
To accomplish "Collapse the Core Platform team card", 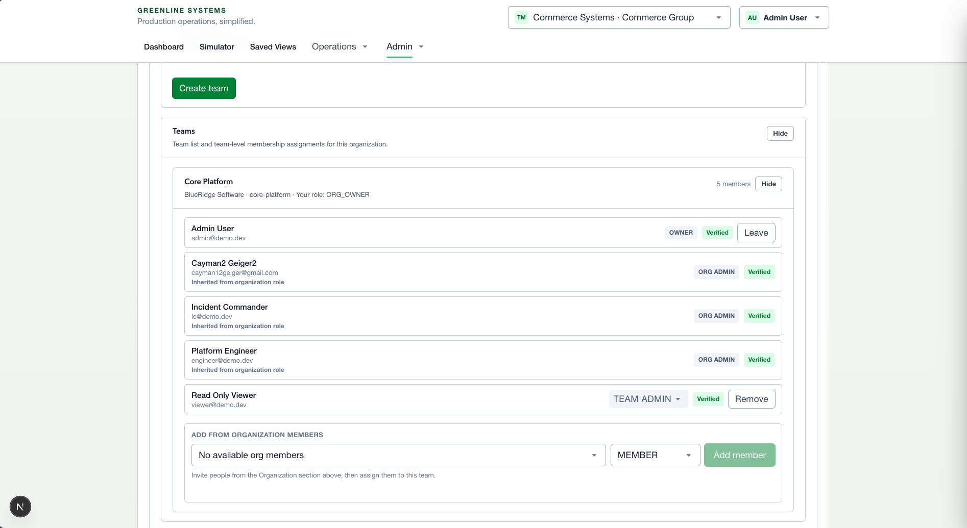I will click(768, 184).
